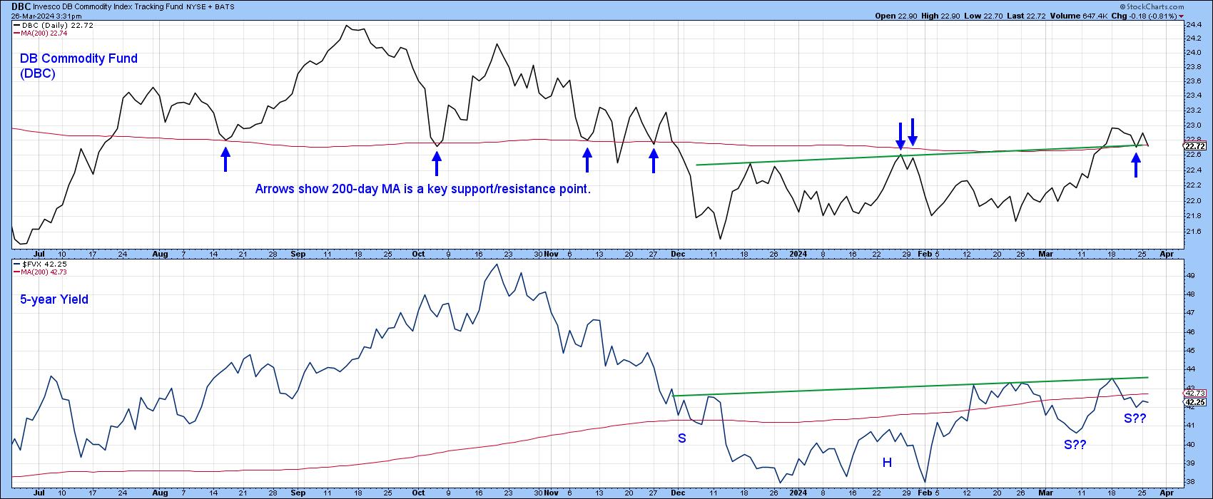Select the Invesco DB Commodity Index Tracking Fund title

pos(109,6)
